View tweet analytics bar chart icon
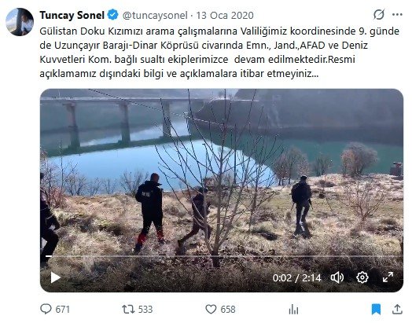This screenshot has width=412, height=323. (x=293, y=310)
